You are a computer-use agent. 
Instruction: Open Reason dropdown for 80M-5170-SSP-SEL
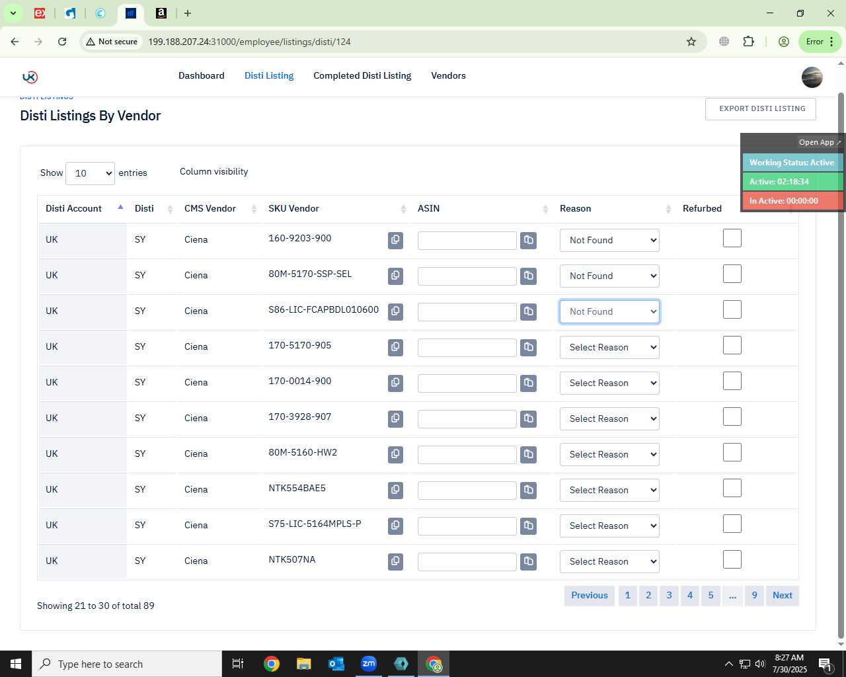pyautogui.click(x=609, y=276)
